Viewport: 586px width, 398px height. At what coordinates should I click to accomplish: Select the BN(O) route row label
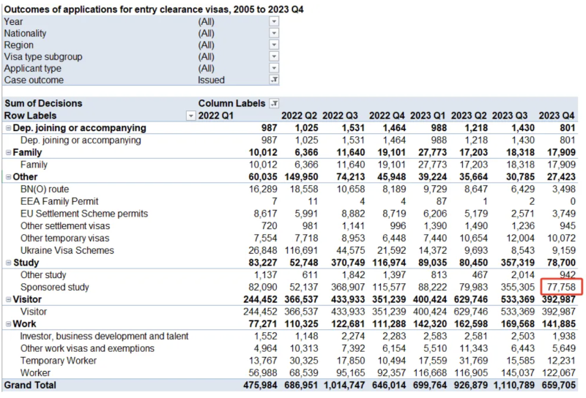pos(45,189)
